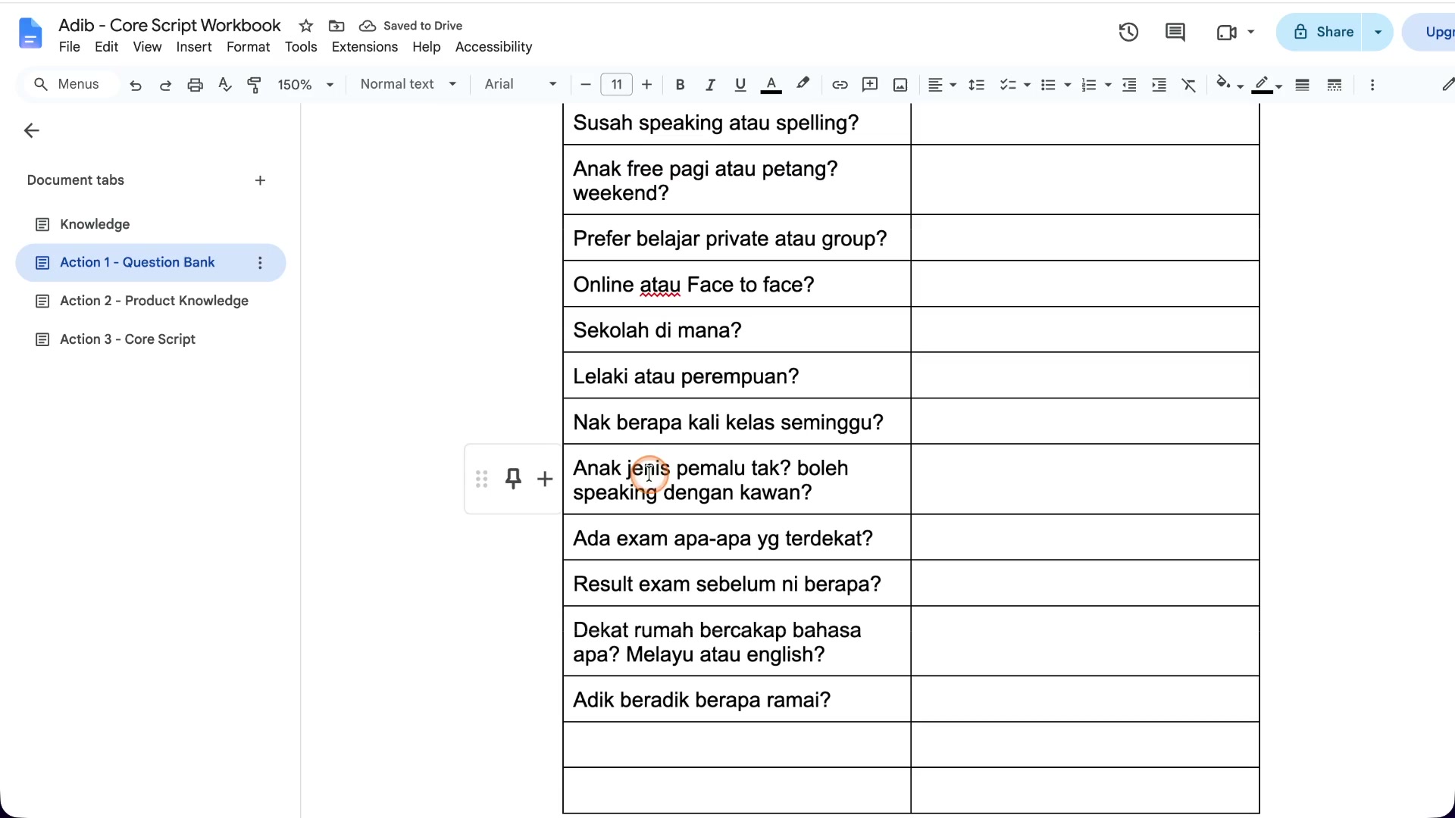Switch to Action 3 - Core Script tab

(151, 339)
